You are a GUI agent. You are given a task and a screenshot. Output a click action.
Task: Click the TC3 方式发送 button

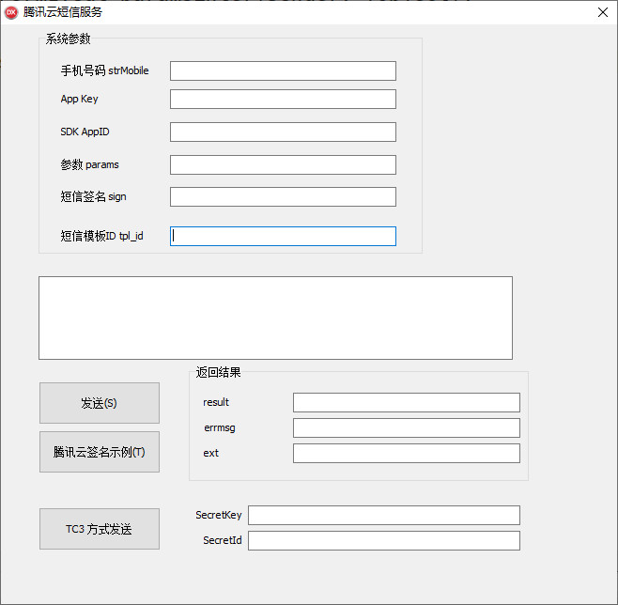coord(100,529)
